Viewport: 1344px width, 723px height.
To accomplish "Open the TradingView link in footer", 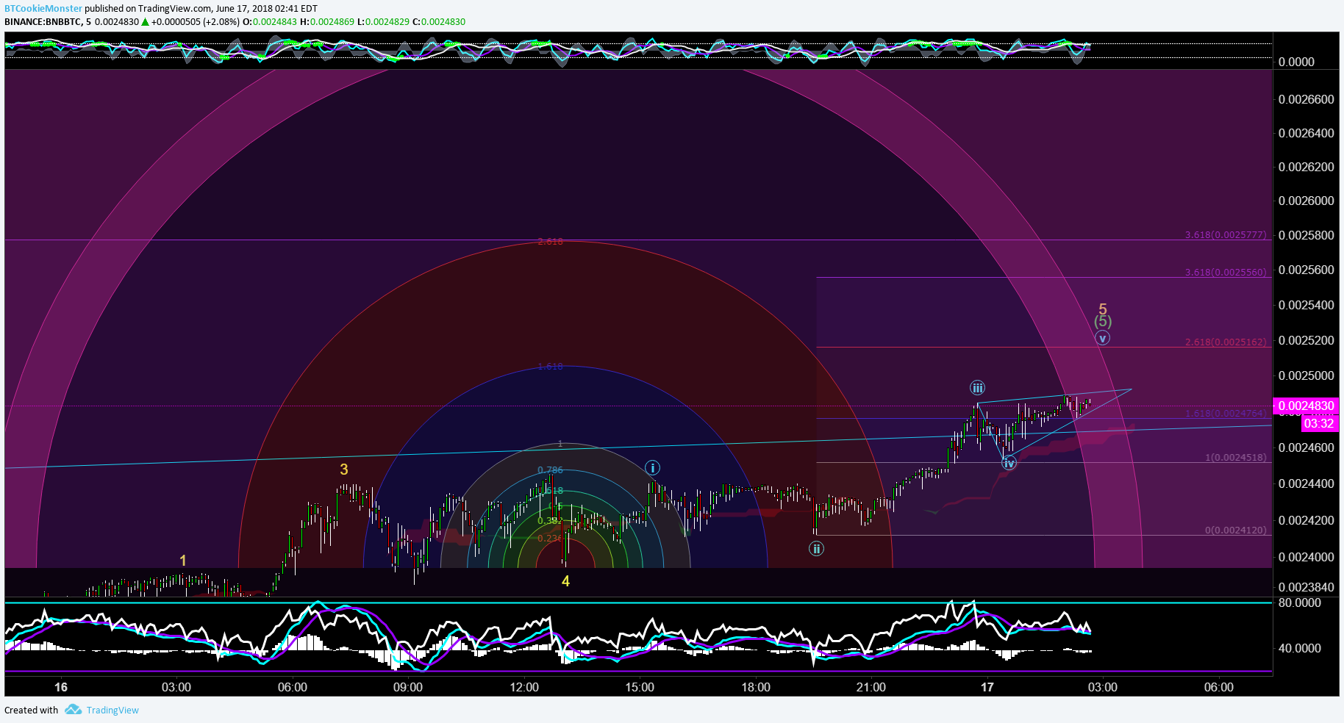I will (112, 711).
